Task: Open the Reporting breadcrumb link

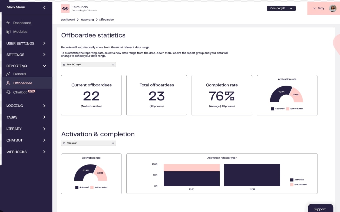Action: (x=87, y=19)
